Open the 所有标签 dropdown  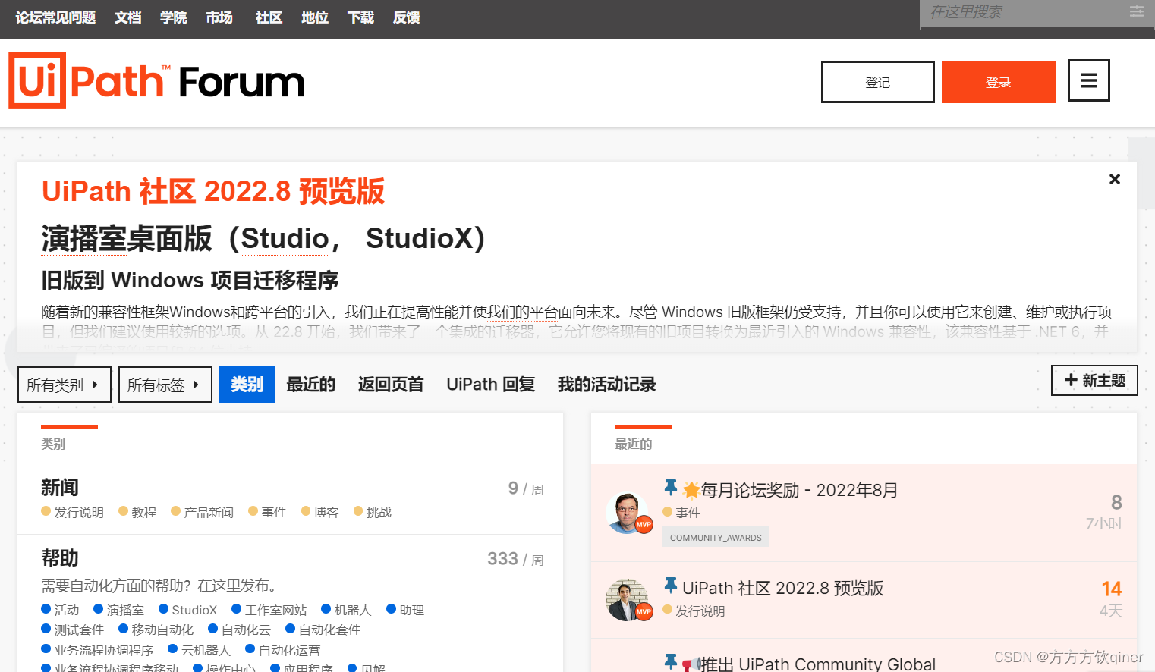pos(165,385)
